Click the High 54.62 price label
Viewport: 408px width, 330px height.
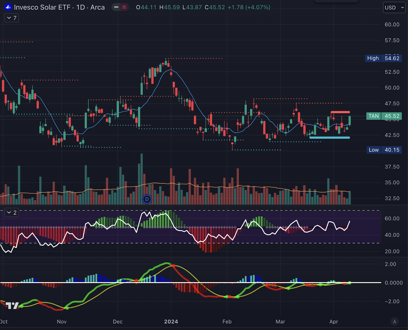tap(383, 58)
